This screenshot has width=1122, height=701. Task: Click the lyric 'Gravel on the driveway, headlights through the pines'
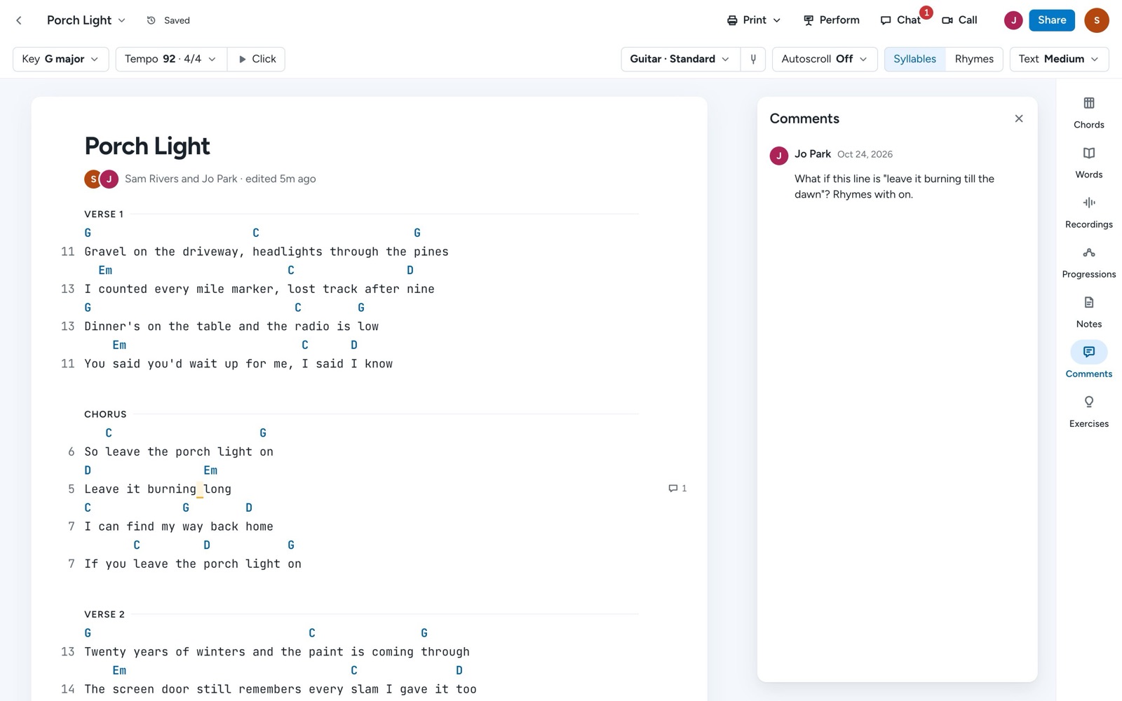click(266, 252)
